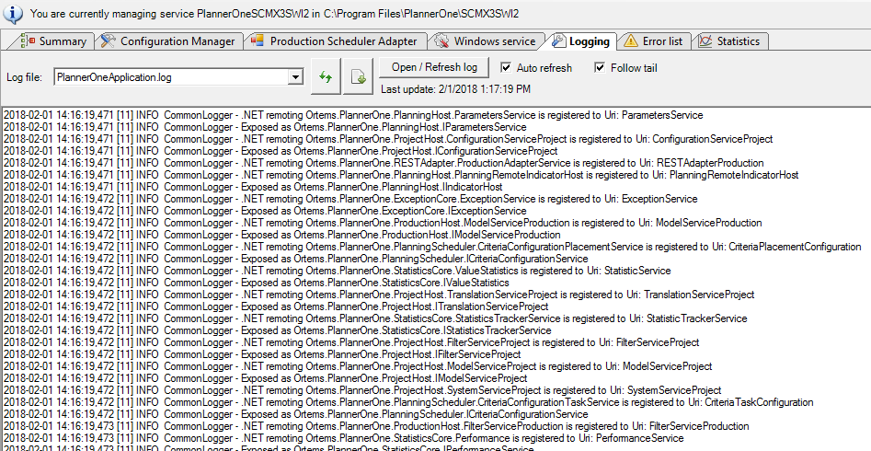Select log line 'Exposed as ...IConfigurationServiceProject'
The image size is (871, 451).
(281, 151)
